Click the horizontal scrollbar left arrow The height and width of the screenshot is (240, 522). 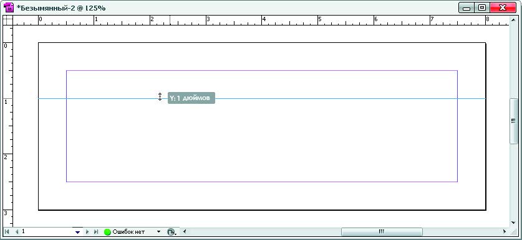(x=185, y=232)
